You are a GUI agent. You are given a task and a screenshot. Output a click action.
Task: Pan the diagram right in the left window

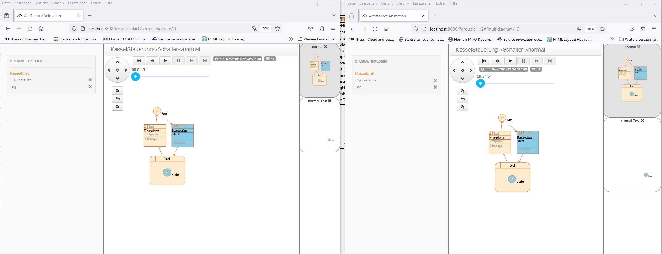point(126,70)
